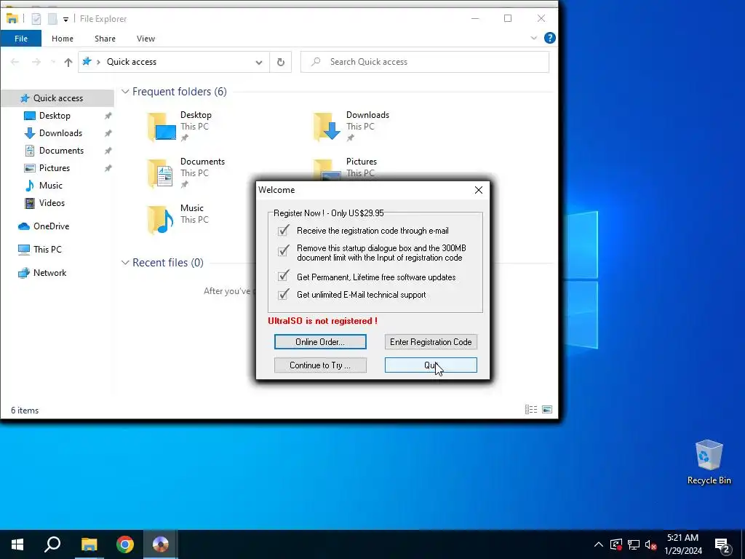Screen dimensions: 745x559
Task: Select Music in the navigation pane
Action: pos(50,186)
